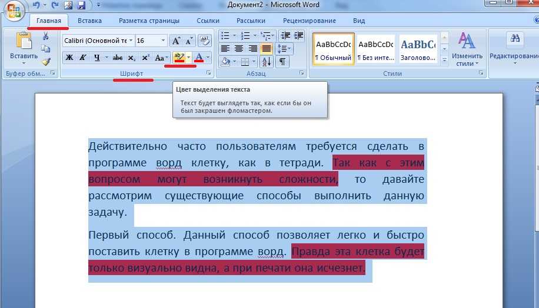
Task: Toggle strikethrough abc formatting
Action: click(x=118, y=58)
